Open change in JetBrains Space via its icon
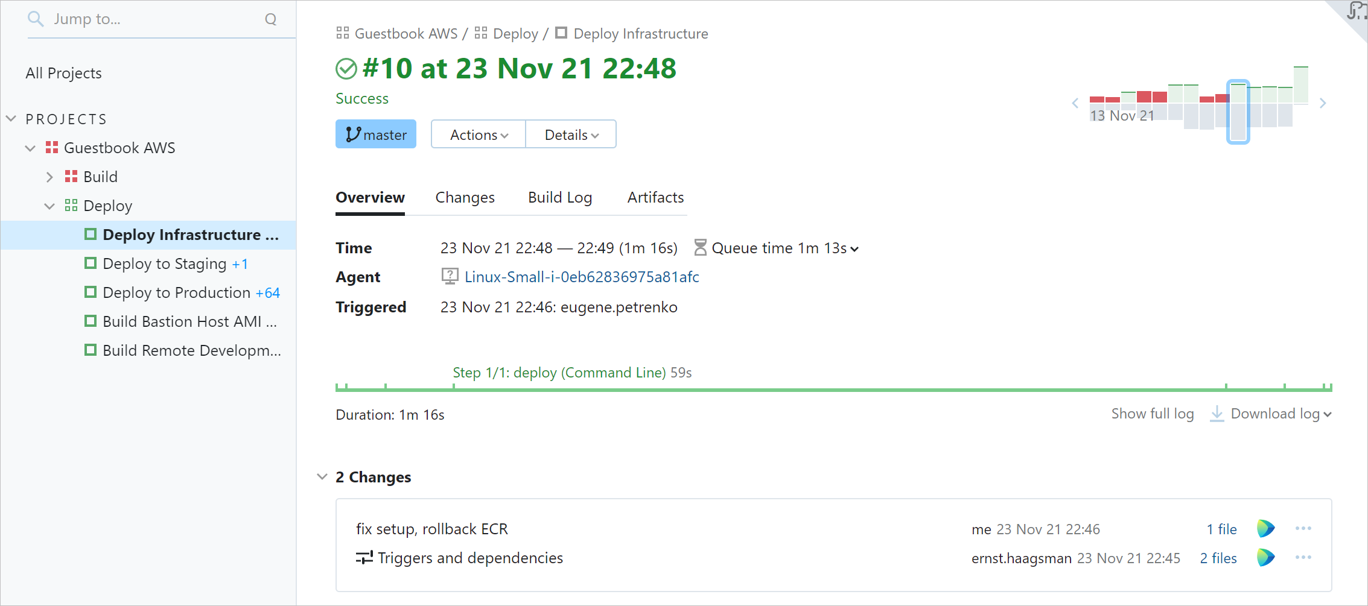The image size is (1368, 606). point(1265,528)
